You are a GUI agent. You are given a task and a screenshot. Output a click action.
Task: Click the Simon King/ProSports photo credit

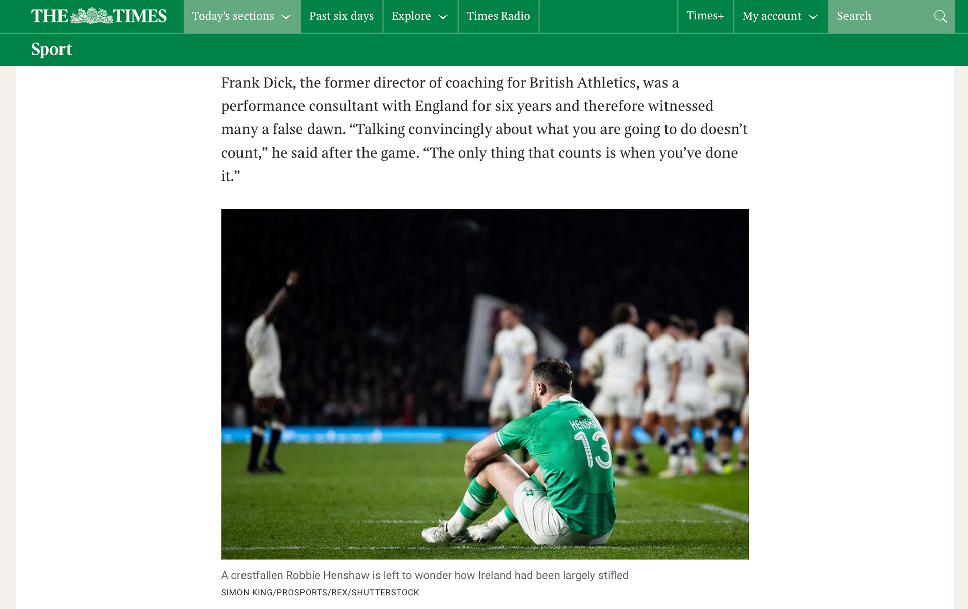point(320,593)
